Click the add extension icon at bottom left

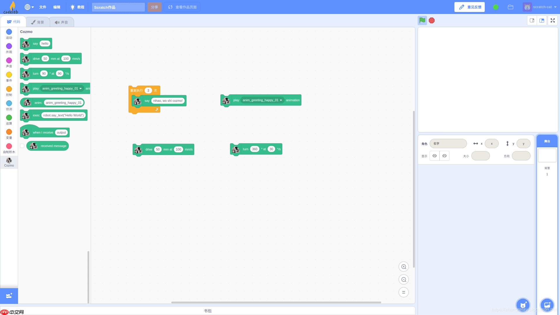pyautogui.click(x=9, y=296)
